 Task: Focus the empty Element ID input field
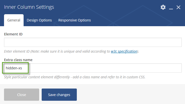point(93,42)
